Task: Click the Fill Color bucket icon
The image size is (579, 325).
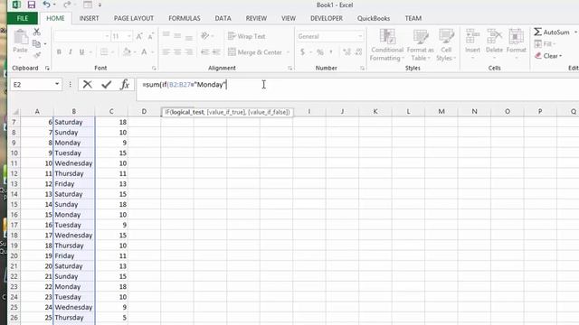Action: [127, 52]
